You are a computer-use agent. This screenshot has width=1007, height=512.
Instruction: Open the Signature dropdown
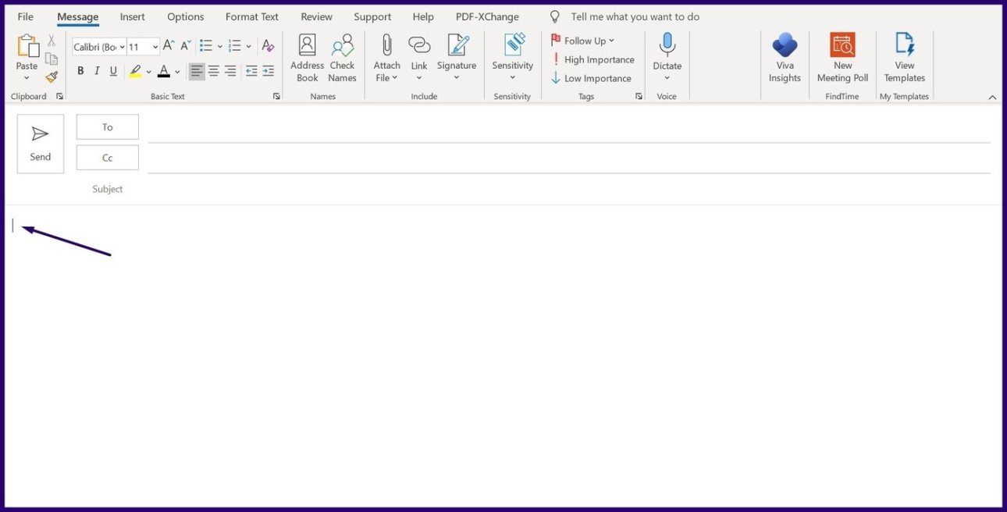tap(457, 77)
